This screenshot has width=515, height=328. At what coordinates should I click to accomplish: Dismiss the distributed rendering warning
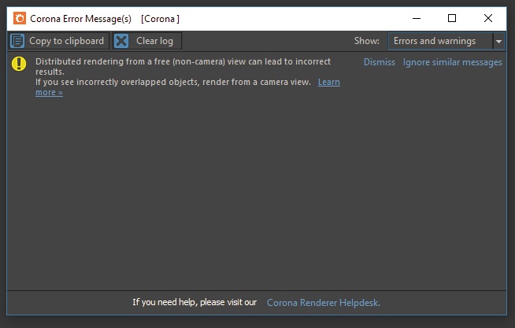(x=379, y=62)
